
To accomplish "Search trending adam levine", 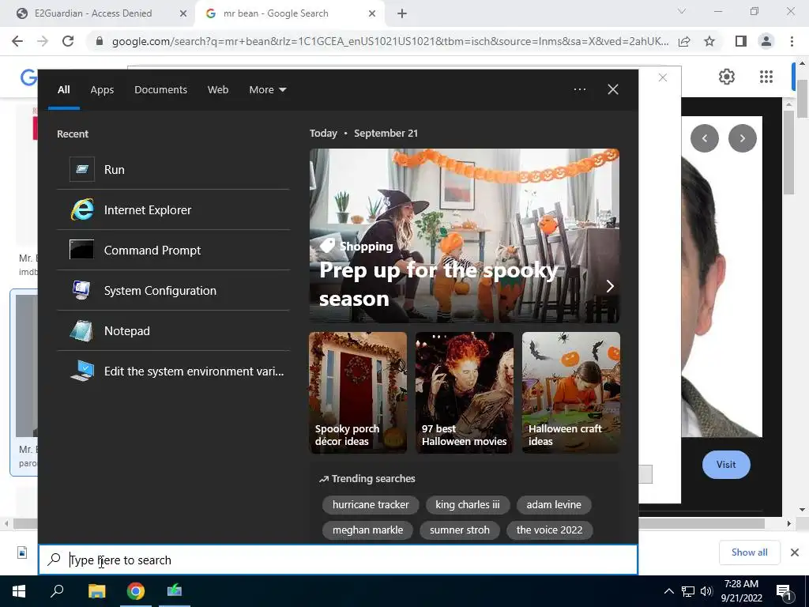I will pyautogui.click(x=554, y=505).
